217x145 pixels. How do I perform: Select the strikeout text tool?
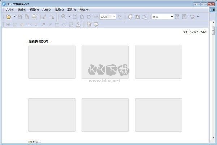(29, 25)
